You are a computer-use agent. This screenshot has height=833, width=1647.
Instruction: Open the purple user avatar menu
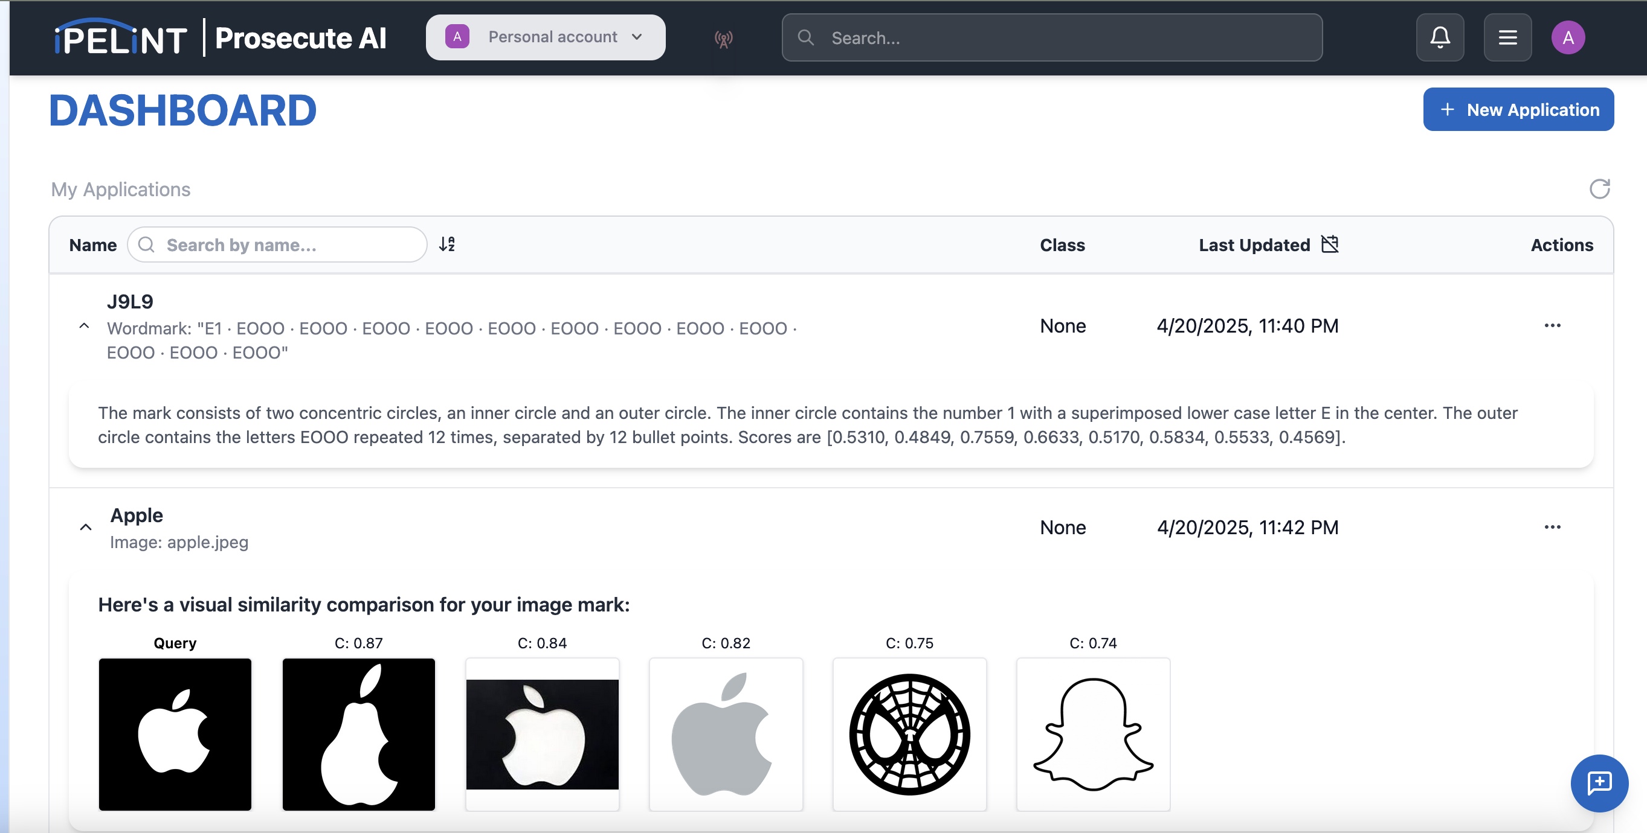[x=1568, y=37]
